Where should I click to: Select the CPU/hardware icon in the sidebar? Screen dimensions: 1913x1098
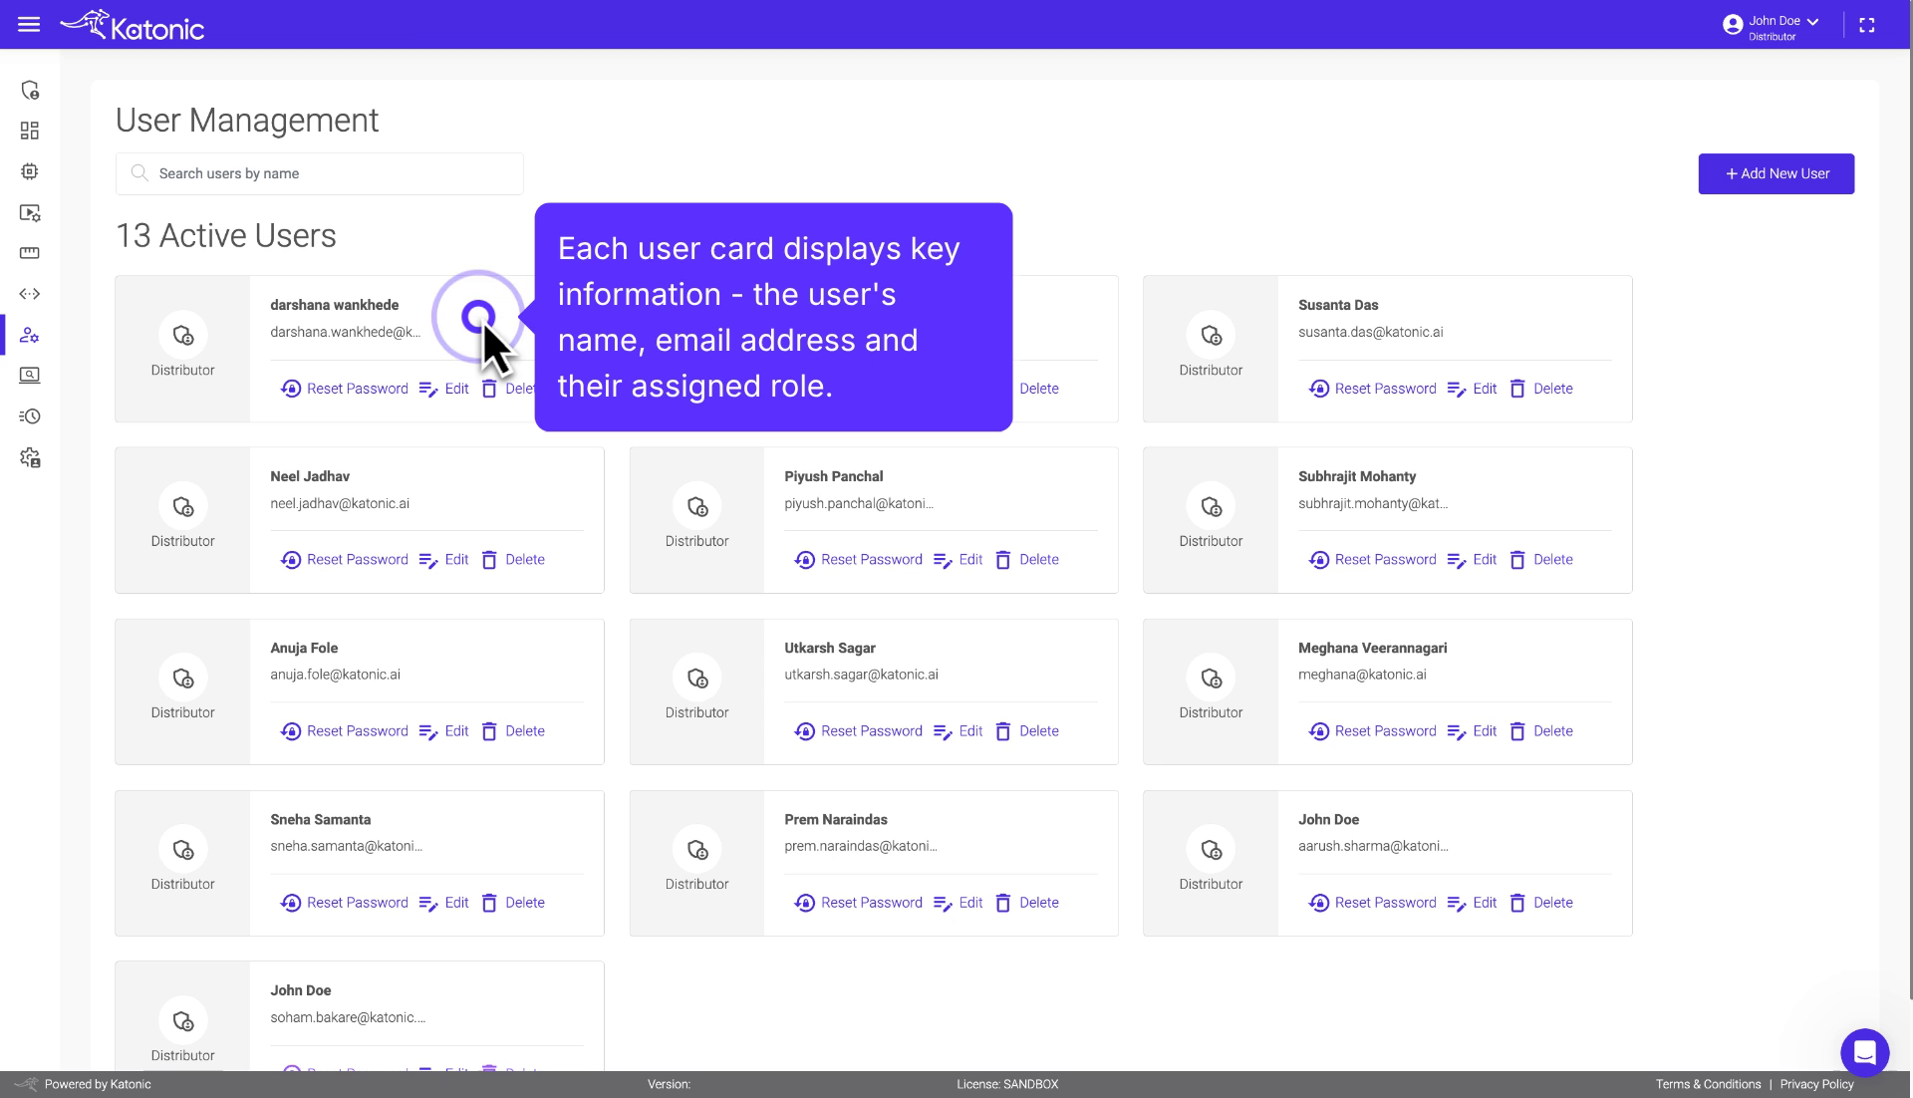30,171
